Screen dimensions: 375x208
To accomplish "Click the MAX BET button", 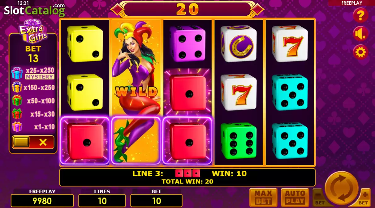I will coord(263,197).
